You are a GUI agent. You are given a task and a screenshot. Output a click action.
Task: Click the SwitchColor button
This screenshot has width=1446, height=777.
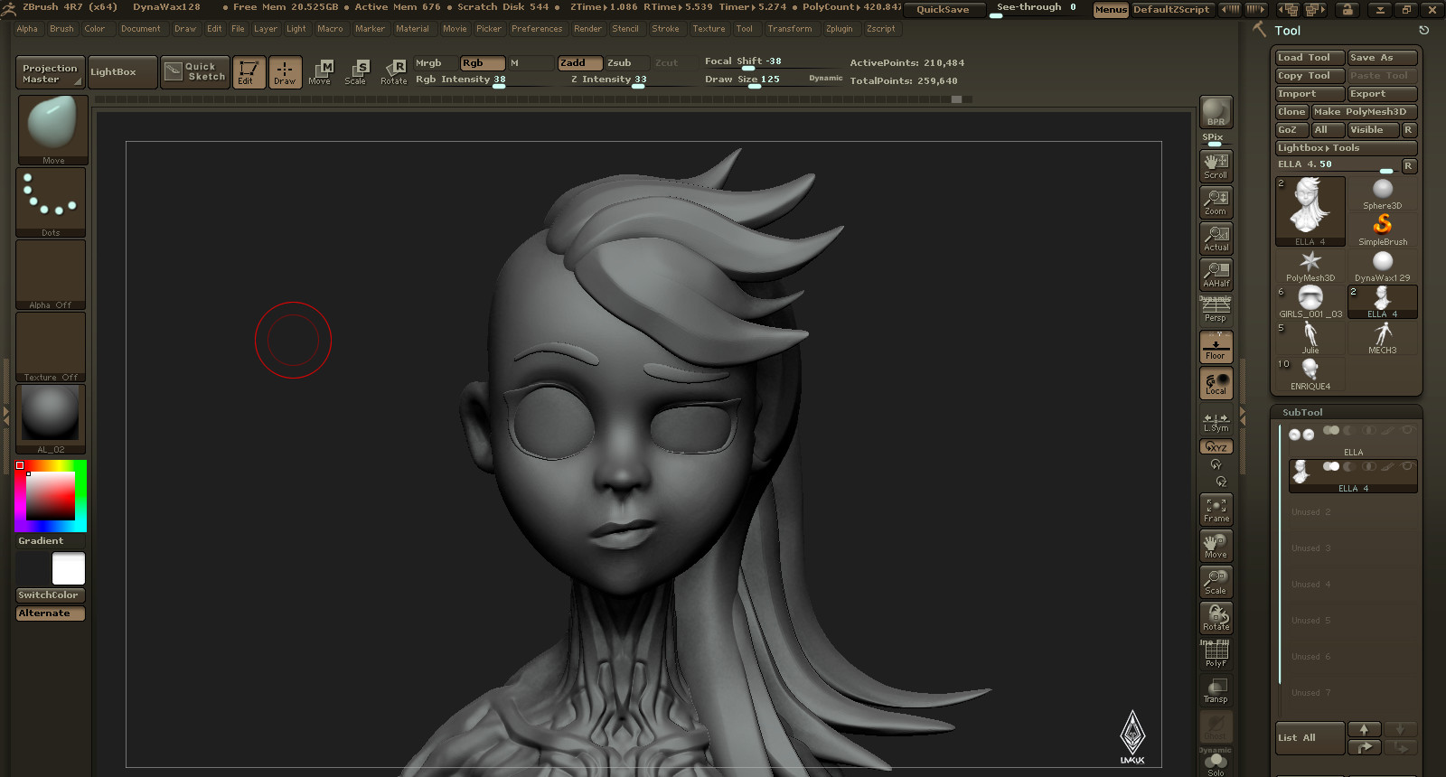point(51,595)
